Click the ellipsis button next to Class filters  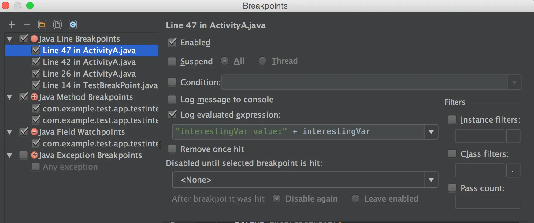pos(514,171)
